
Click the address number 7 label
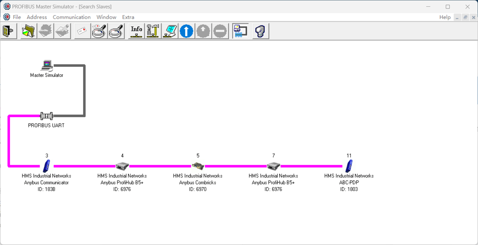274,156
